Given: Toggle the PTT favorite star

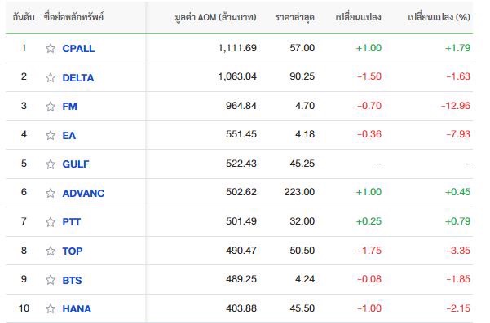Looking at the screenshot, I should click(x=51, y=222).
